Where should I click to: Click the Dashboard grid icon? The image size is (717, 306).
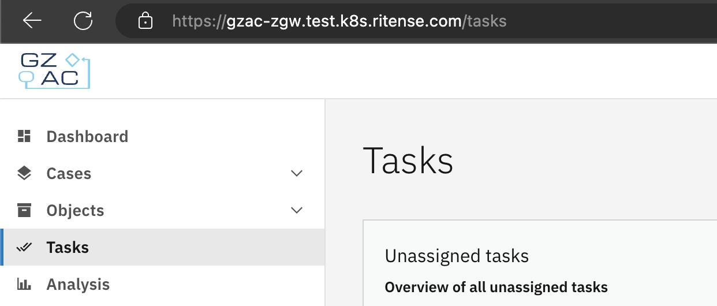click(24, 137)
